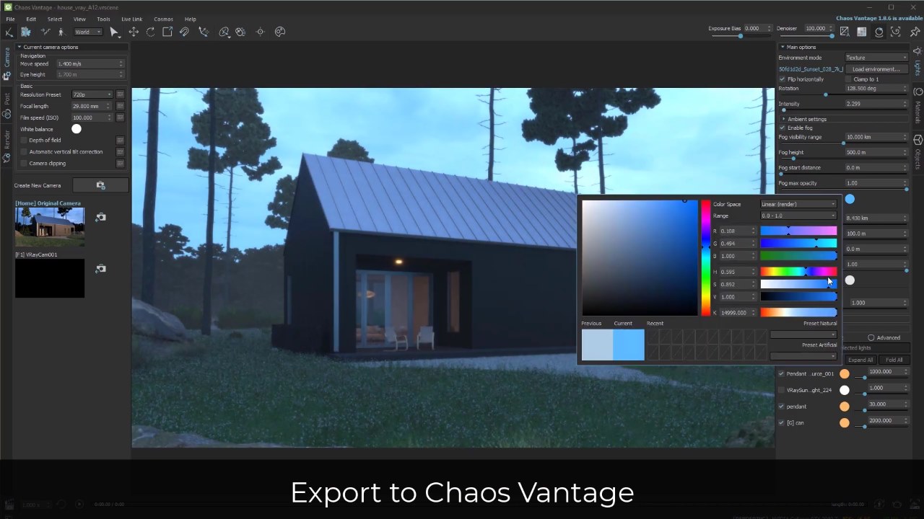Click the White balance color swatch

(x=77, y=129)
